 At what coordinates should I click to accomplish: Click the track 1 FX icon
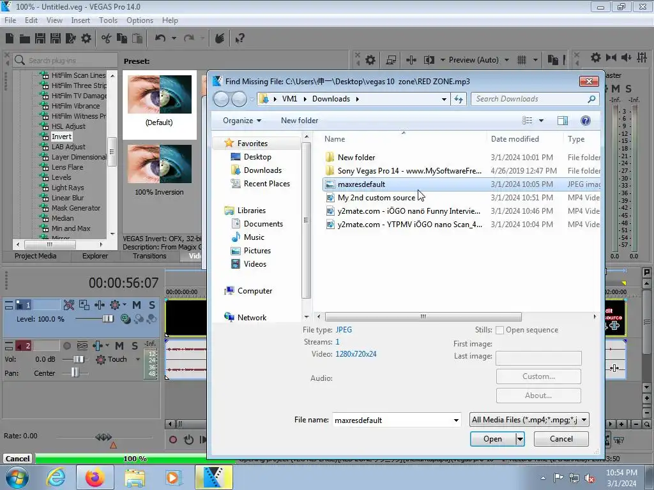pyautogui.click(x=99, y=305)
